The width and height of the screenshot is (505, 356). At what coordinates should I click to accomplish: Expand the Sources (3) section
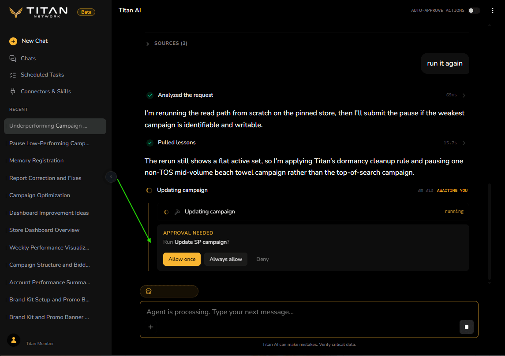(x=167, y=44)
